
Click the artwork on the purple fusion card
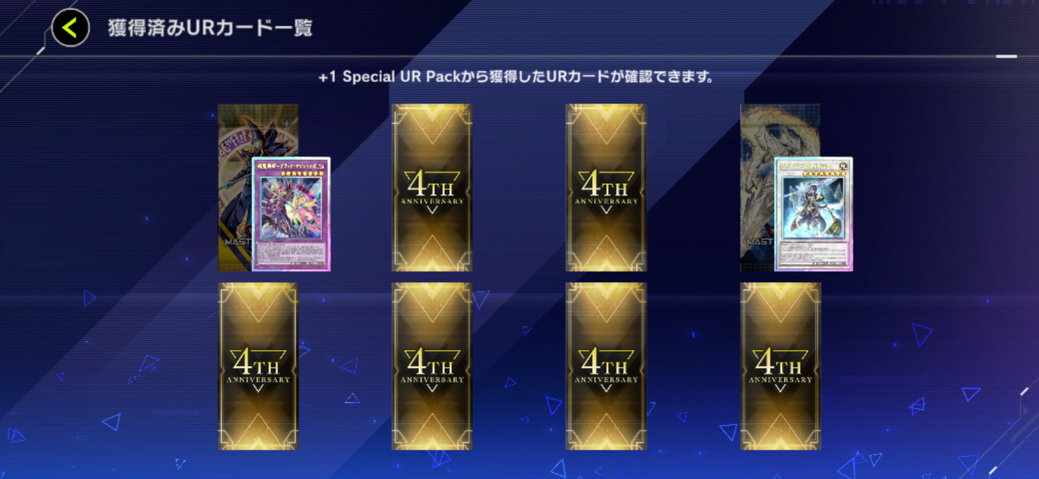coord(291,208)
